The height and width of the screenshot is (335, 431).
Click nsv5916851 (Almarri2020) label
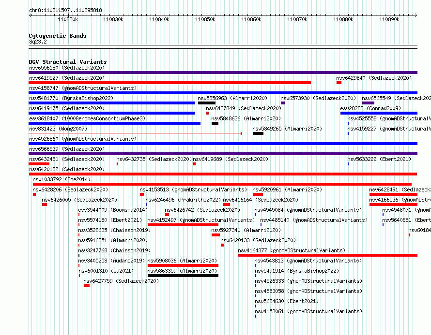113,240
